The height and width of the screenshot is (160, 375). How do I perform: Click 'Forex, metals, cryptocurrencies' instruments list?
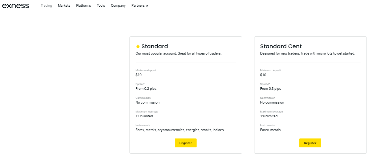[180, 130]
